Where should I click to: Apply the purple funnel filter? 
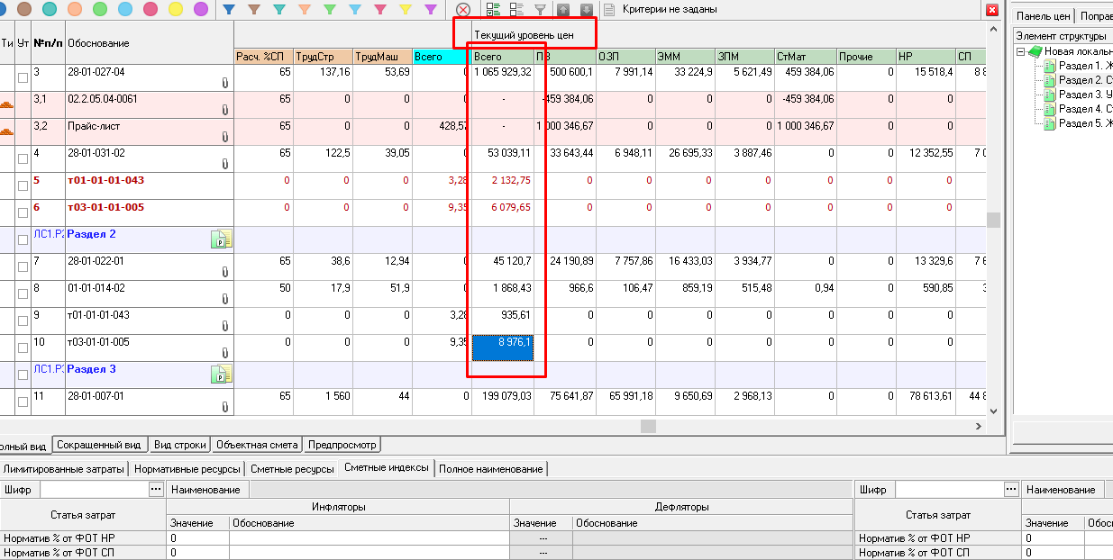431,10
